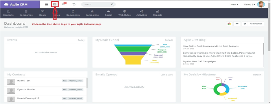Click the Agile CRM Blog dashlet scrollbar

click(x=263, y=49)
